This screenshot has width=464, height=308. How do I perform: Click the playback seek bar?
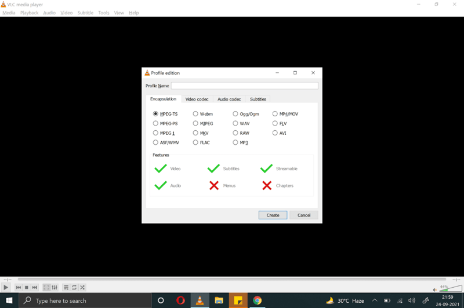click(231, 279)
